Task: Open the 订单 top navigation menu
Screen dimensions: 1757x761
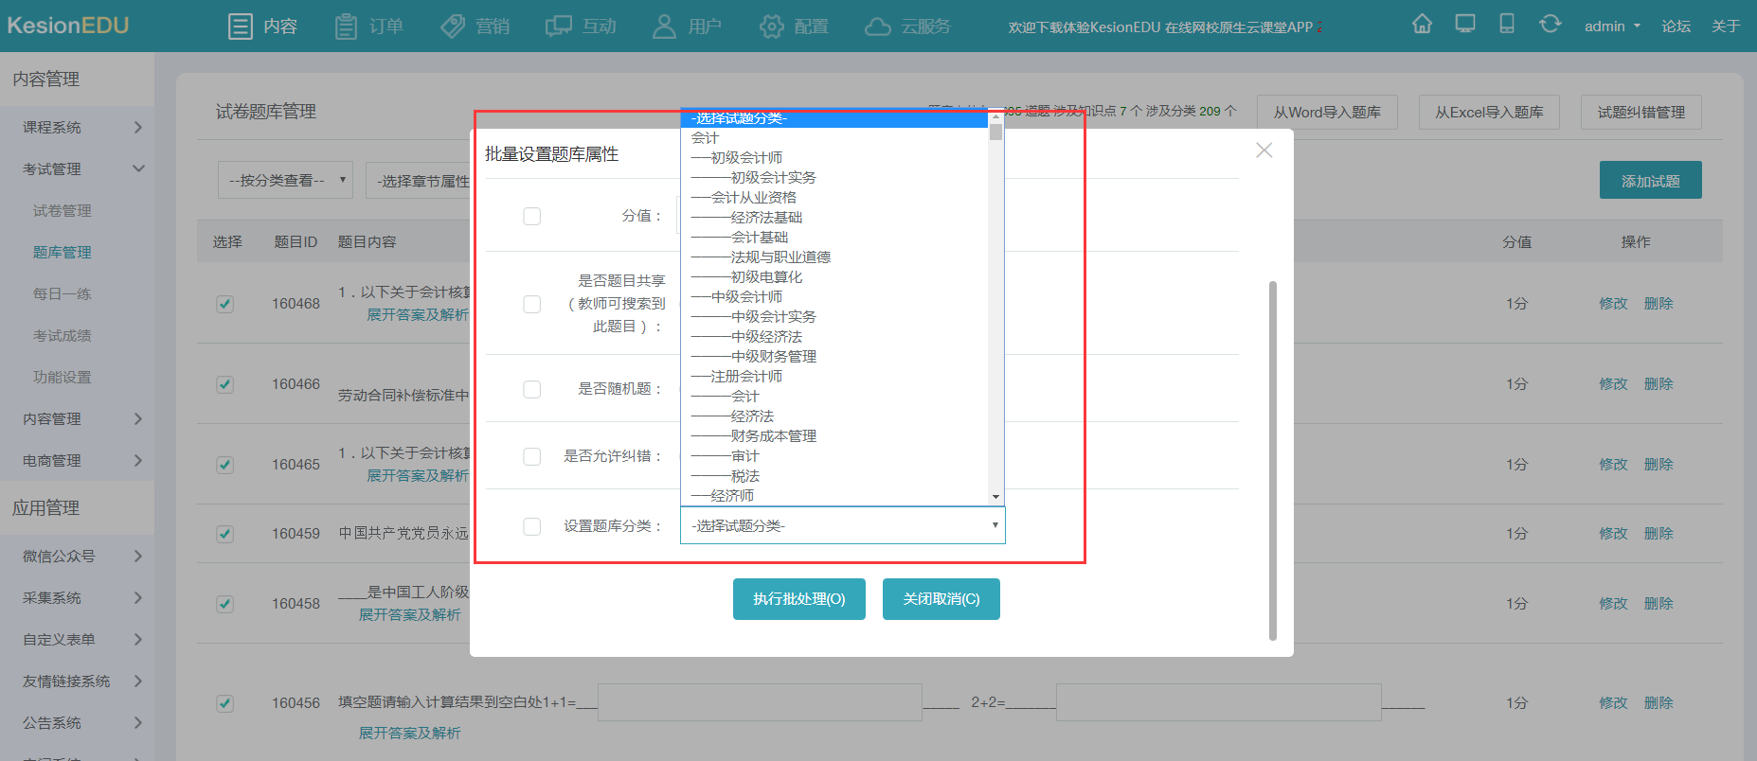Action: pos(369,27)
